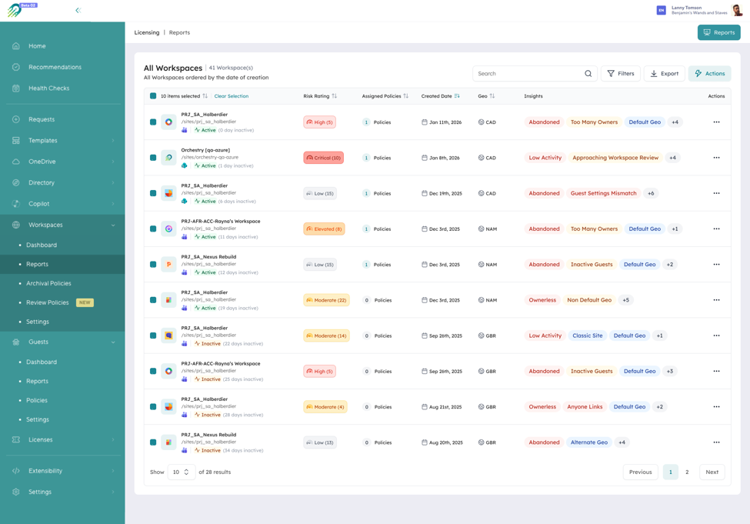Image resolution: width=750 pixels, height=524 pixels.
Task: Click the OneDrive cloud icon
Action: click(16, 162)
